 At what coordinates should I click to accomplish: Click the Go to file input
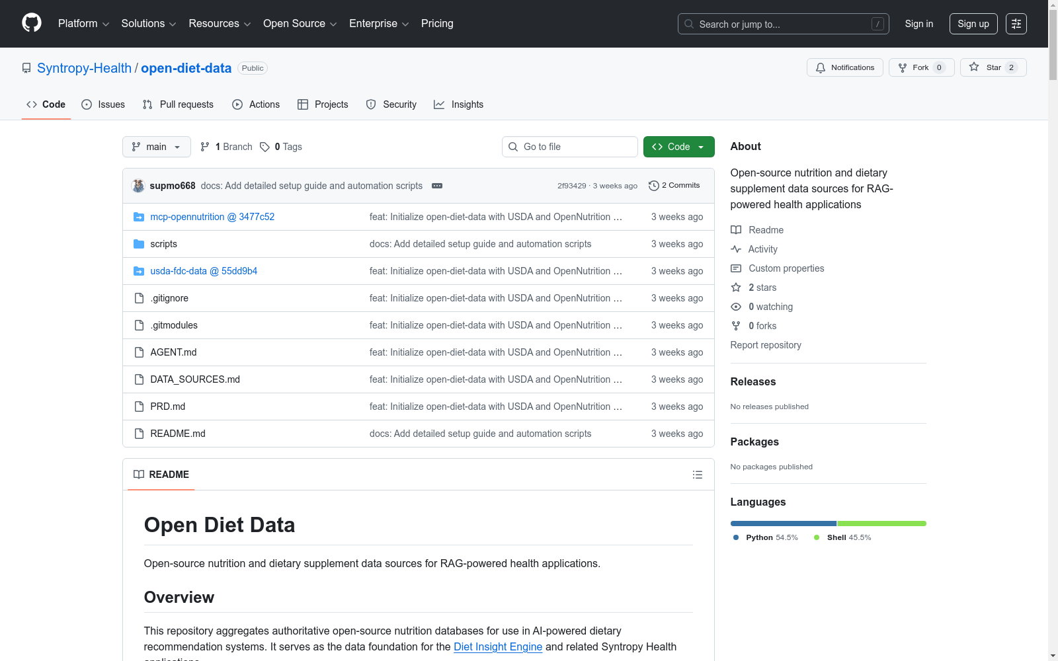click(x=570, y=147)
